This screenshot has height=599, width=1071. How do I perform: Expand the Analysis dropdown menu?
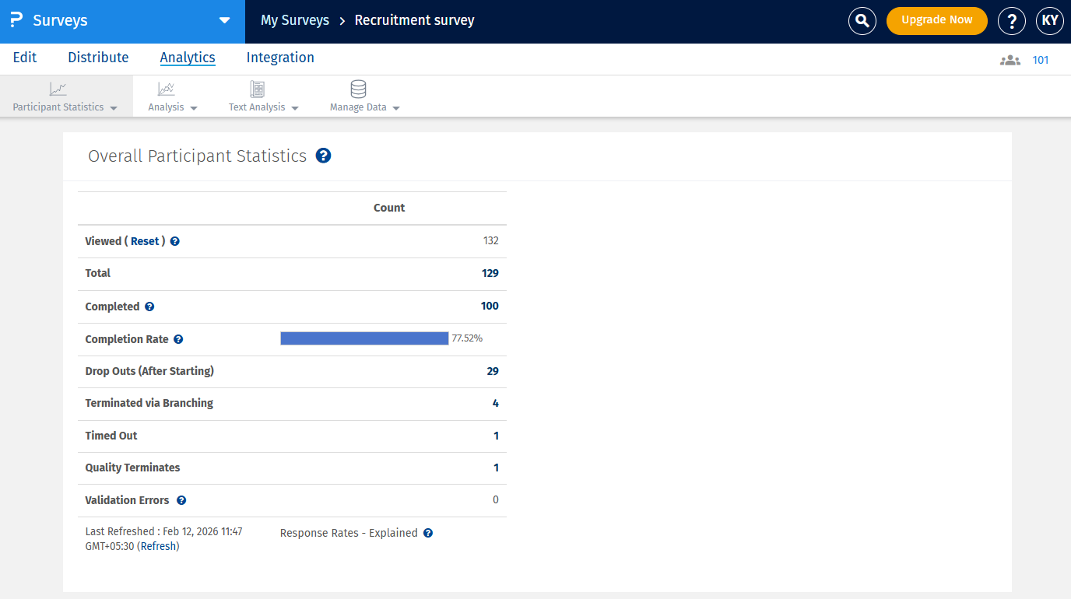(192, 109)
